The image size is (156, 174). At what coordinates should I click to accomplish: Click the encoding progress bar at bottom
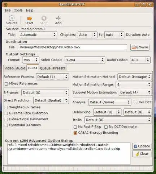coord(78,169)
